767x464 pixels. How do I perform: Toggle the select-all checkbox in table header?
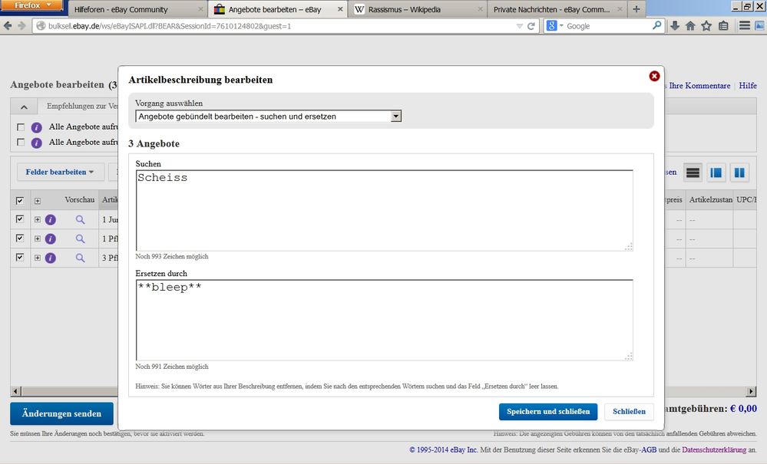point(20,201)
